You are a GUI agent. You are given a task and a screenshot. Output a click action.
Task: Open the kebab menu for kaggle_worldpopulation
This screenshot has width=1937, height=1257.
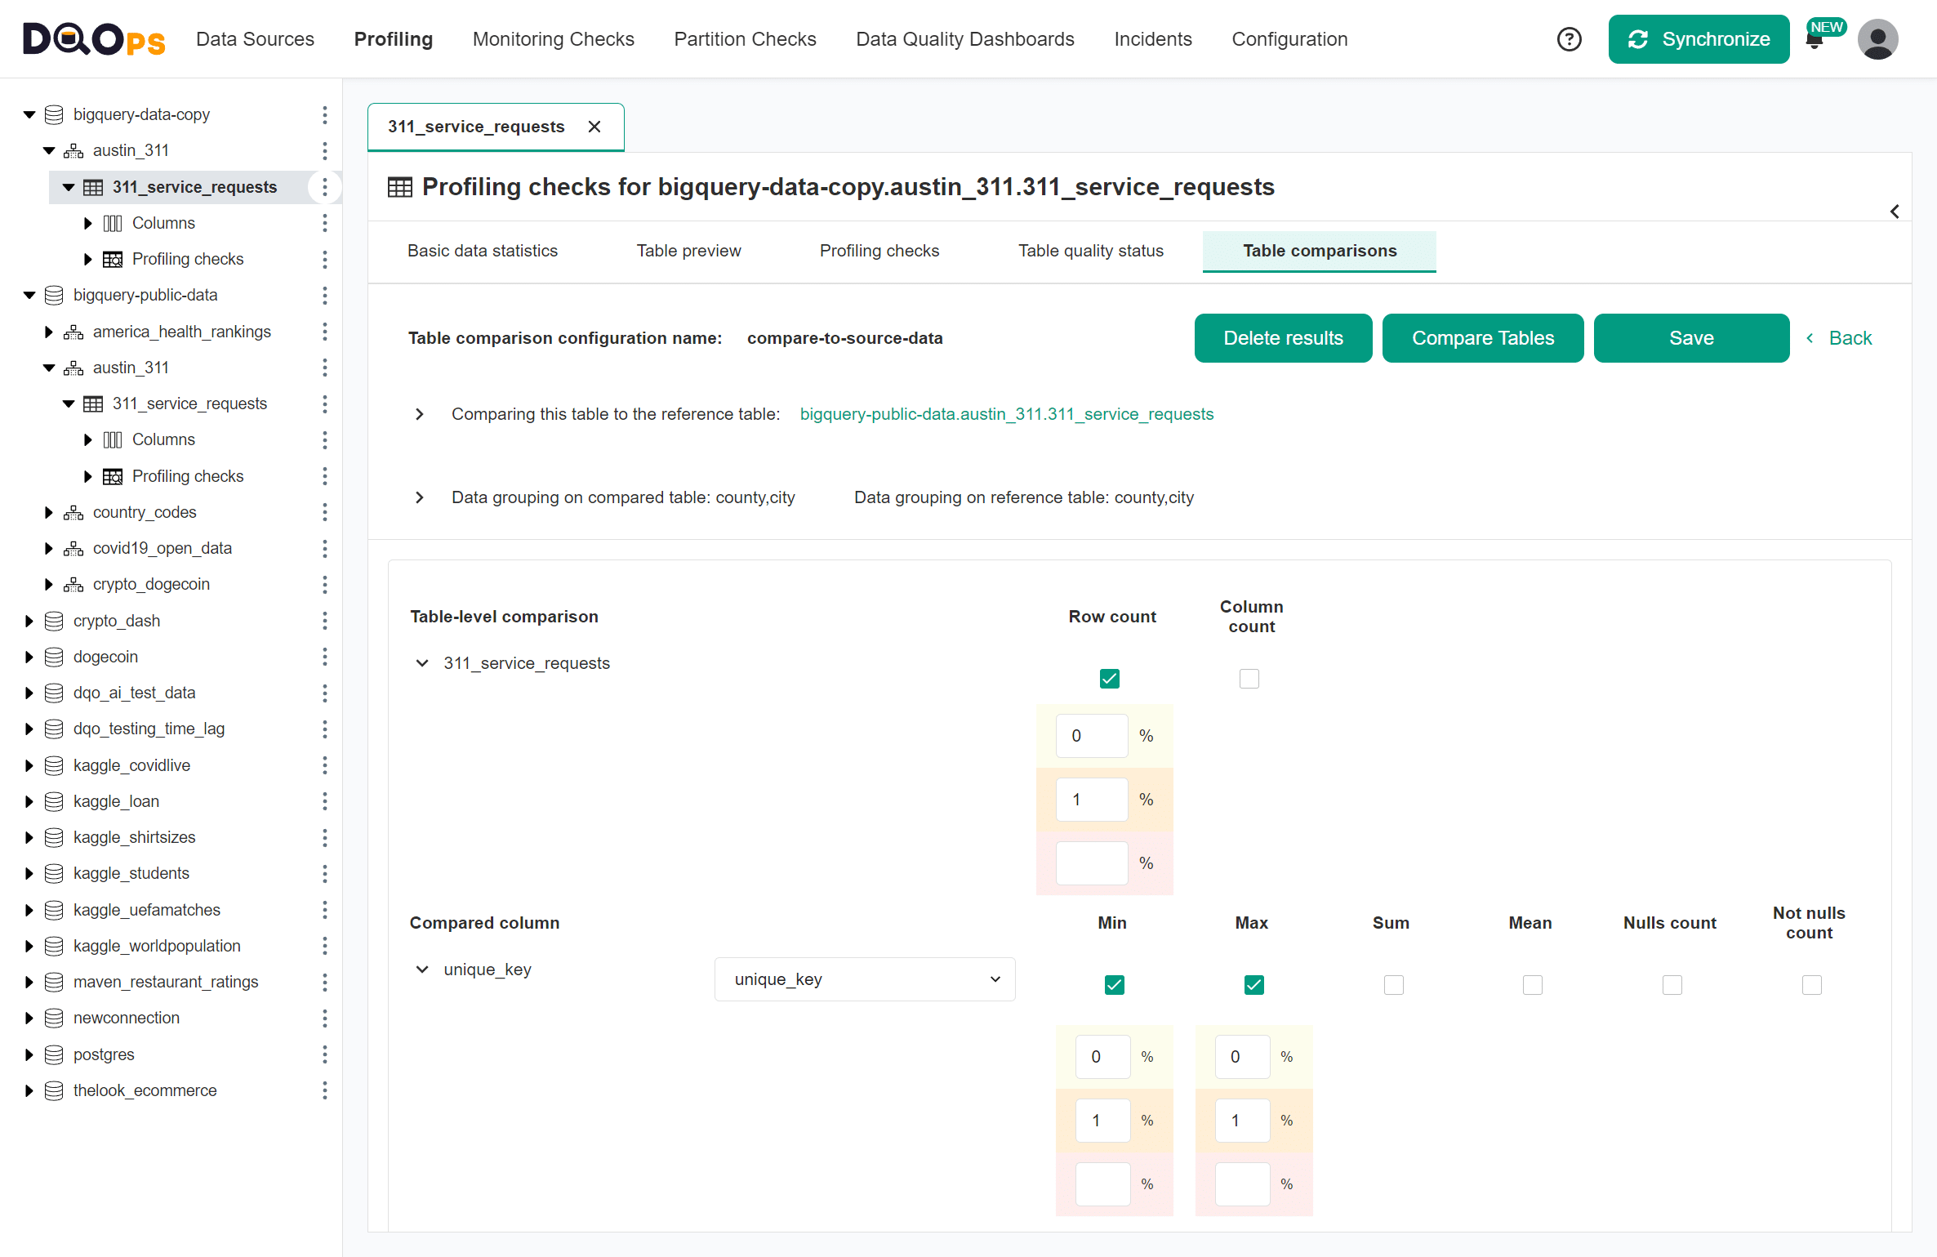[x=324, y=946]
